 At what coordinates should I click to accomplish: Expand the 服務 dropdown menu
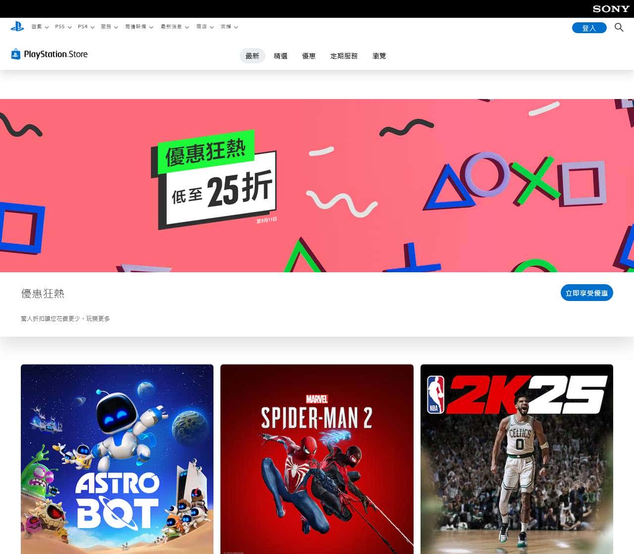click(109, 27)
